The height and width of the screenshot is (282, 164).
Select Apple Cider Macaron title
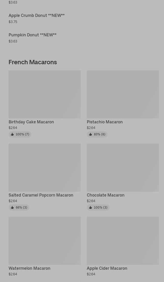coord(107,268)
